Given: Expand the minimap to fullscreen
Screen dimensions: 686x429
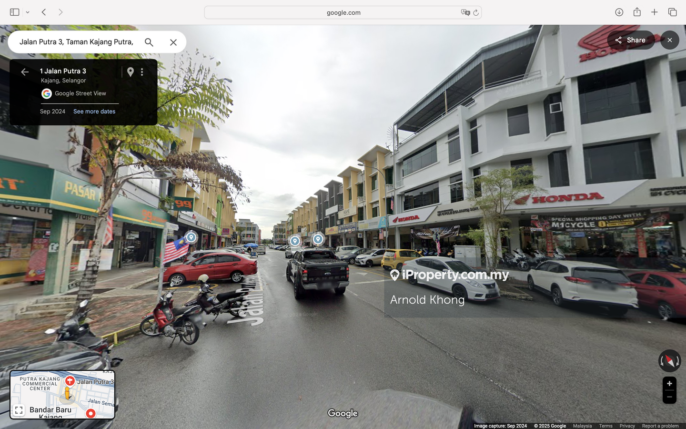Looking at the screenshot, I should [x=19, y=410].
